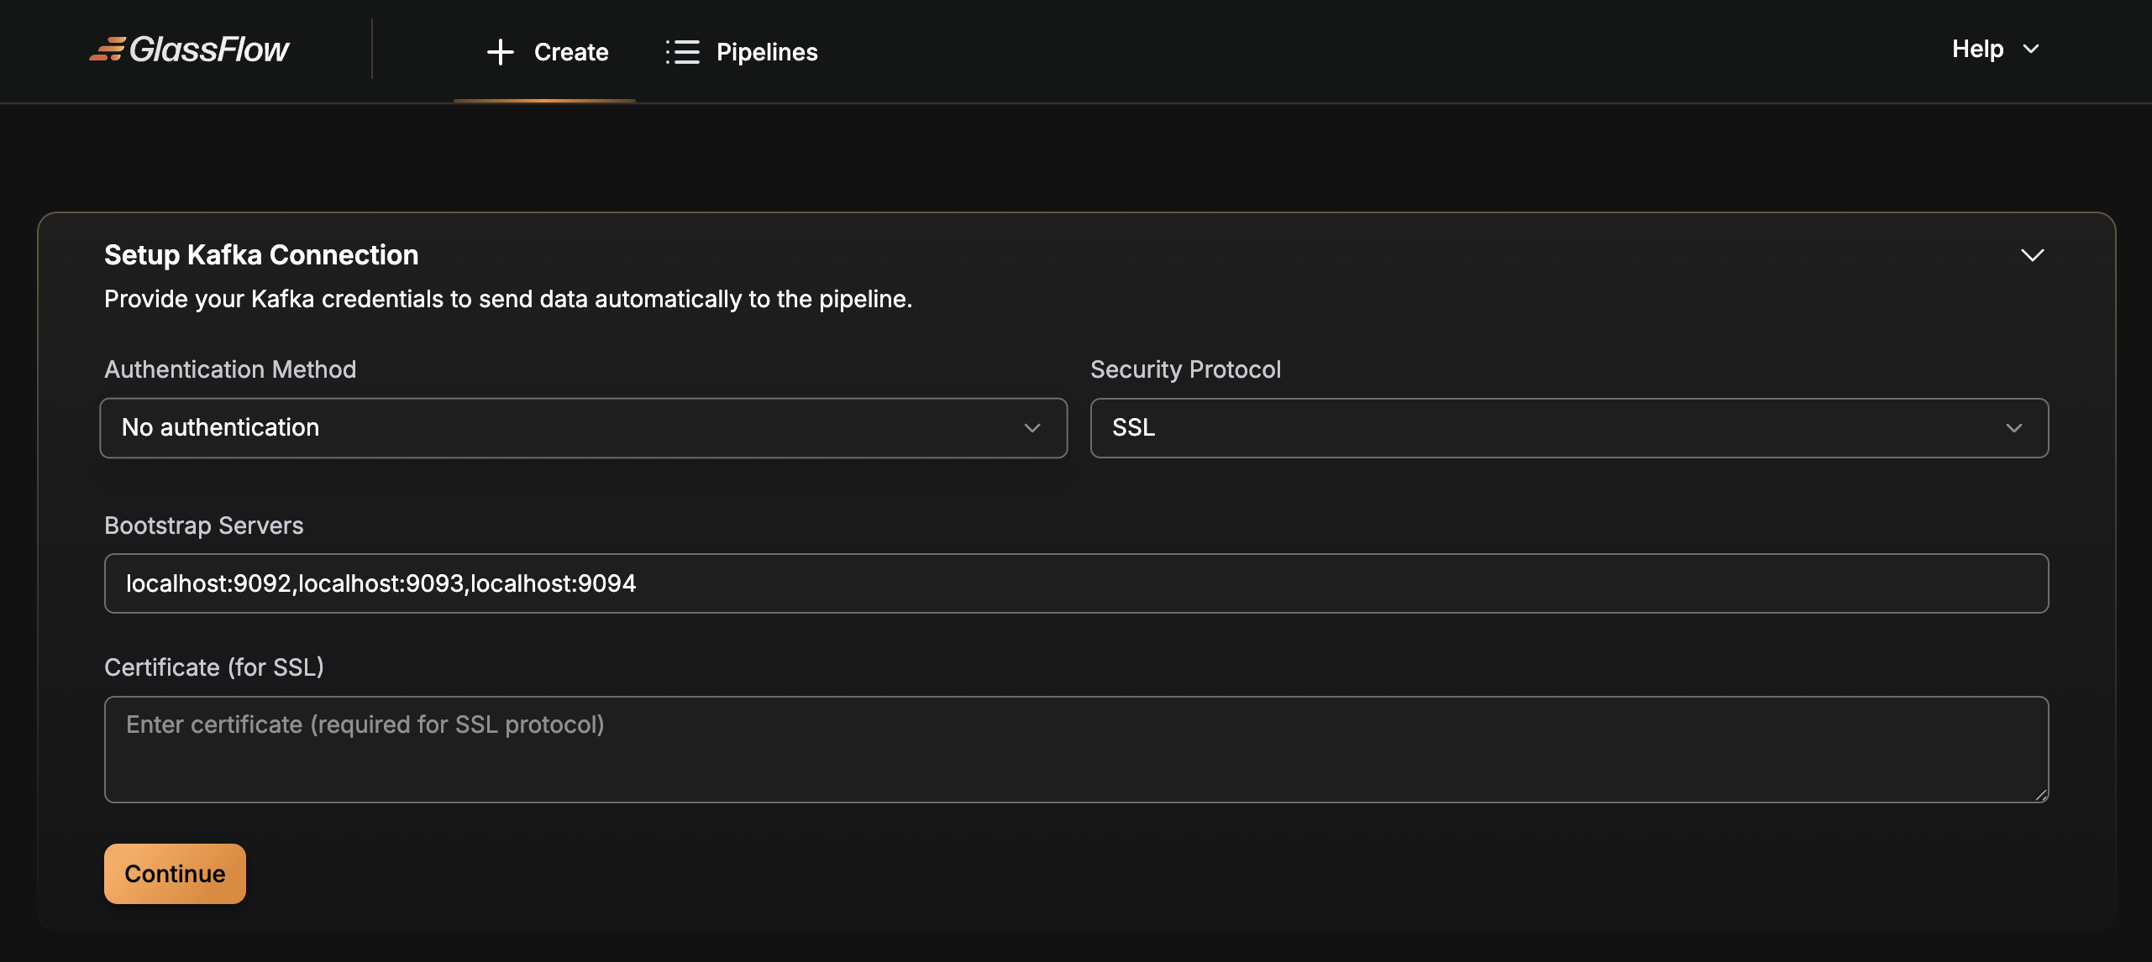Image resolution: width=2152 pixels, height=962 pixels.
Task: Click the Certificate (for SSL) label
Action: 213,667
